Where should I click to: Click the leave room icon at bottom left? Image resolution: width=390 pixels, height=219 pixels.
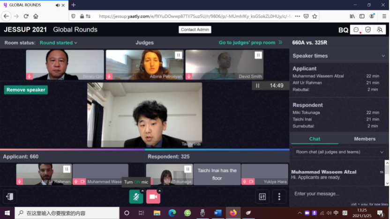[x=10, y=197]
